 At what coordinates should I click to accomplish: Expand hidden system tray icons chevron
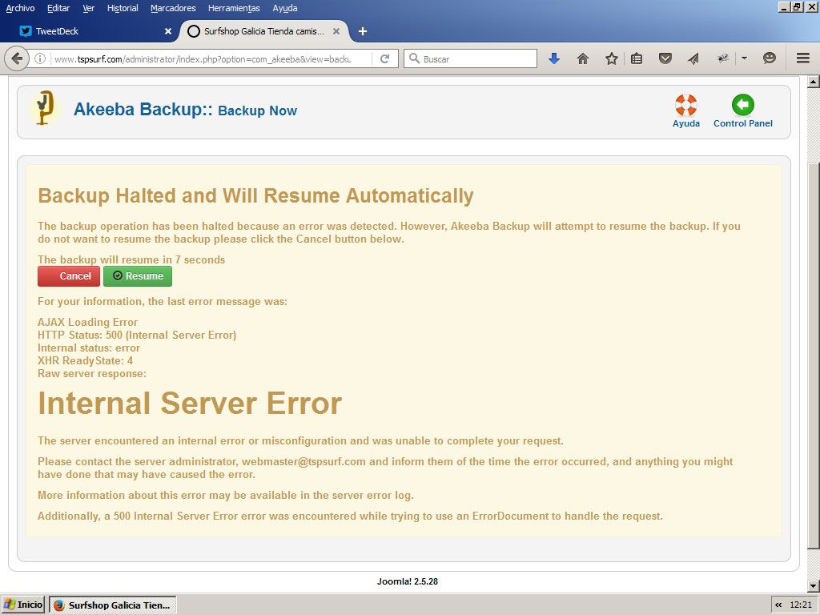tap(778, 605)
